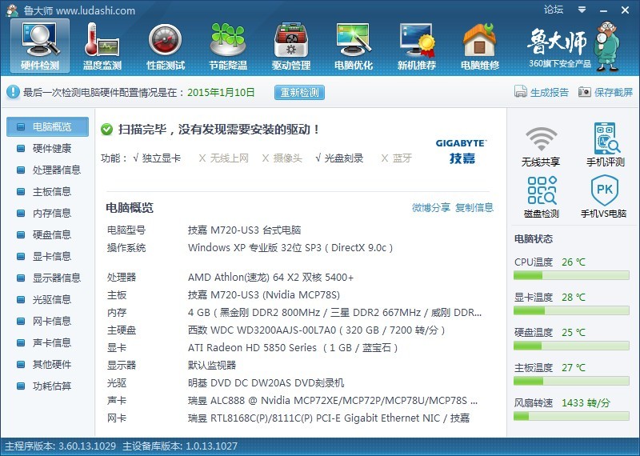The image size is (640, 456).
Task: Click 主程序版本 3.60.13.1029 in status bar
Action: [x=60, y=446]
